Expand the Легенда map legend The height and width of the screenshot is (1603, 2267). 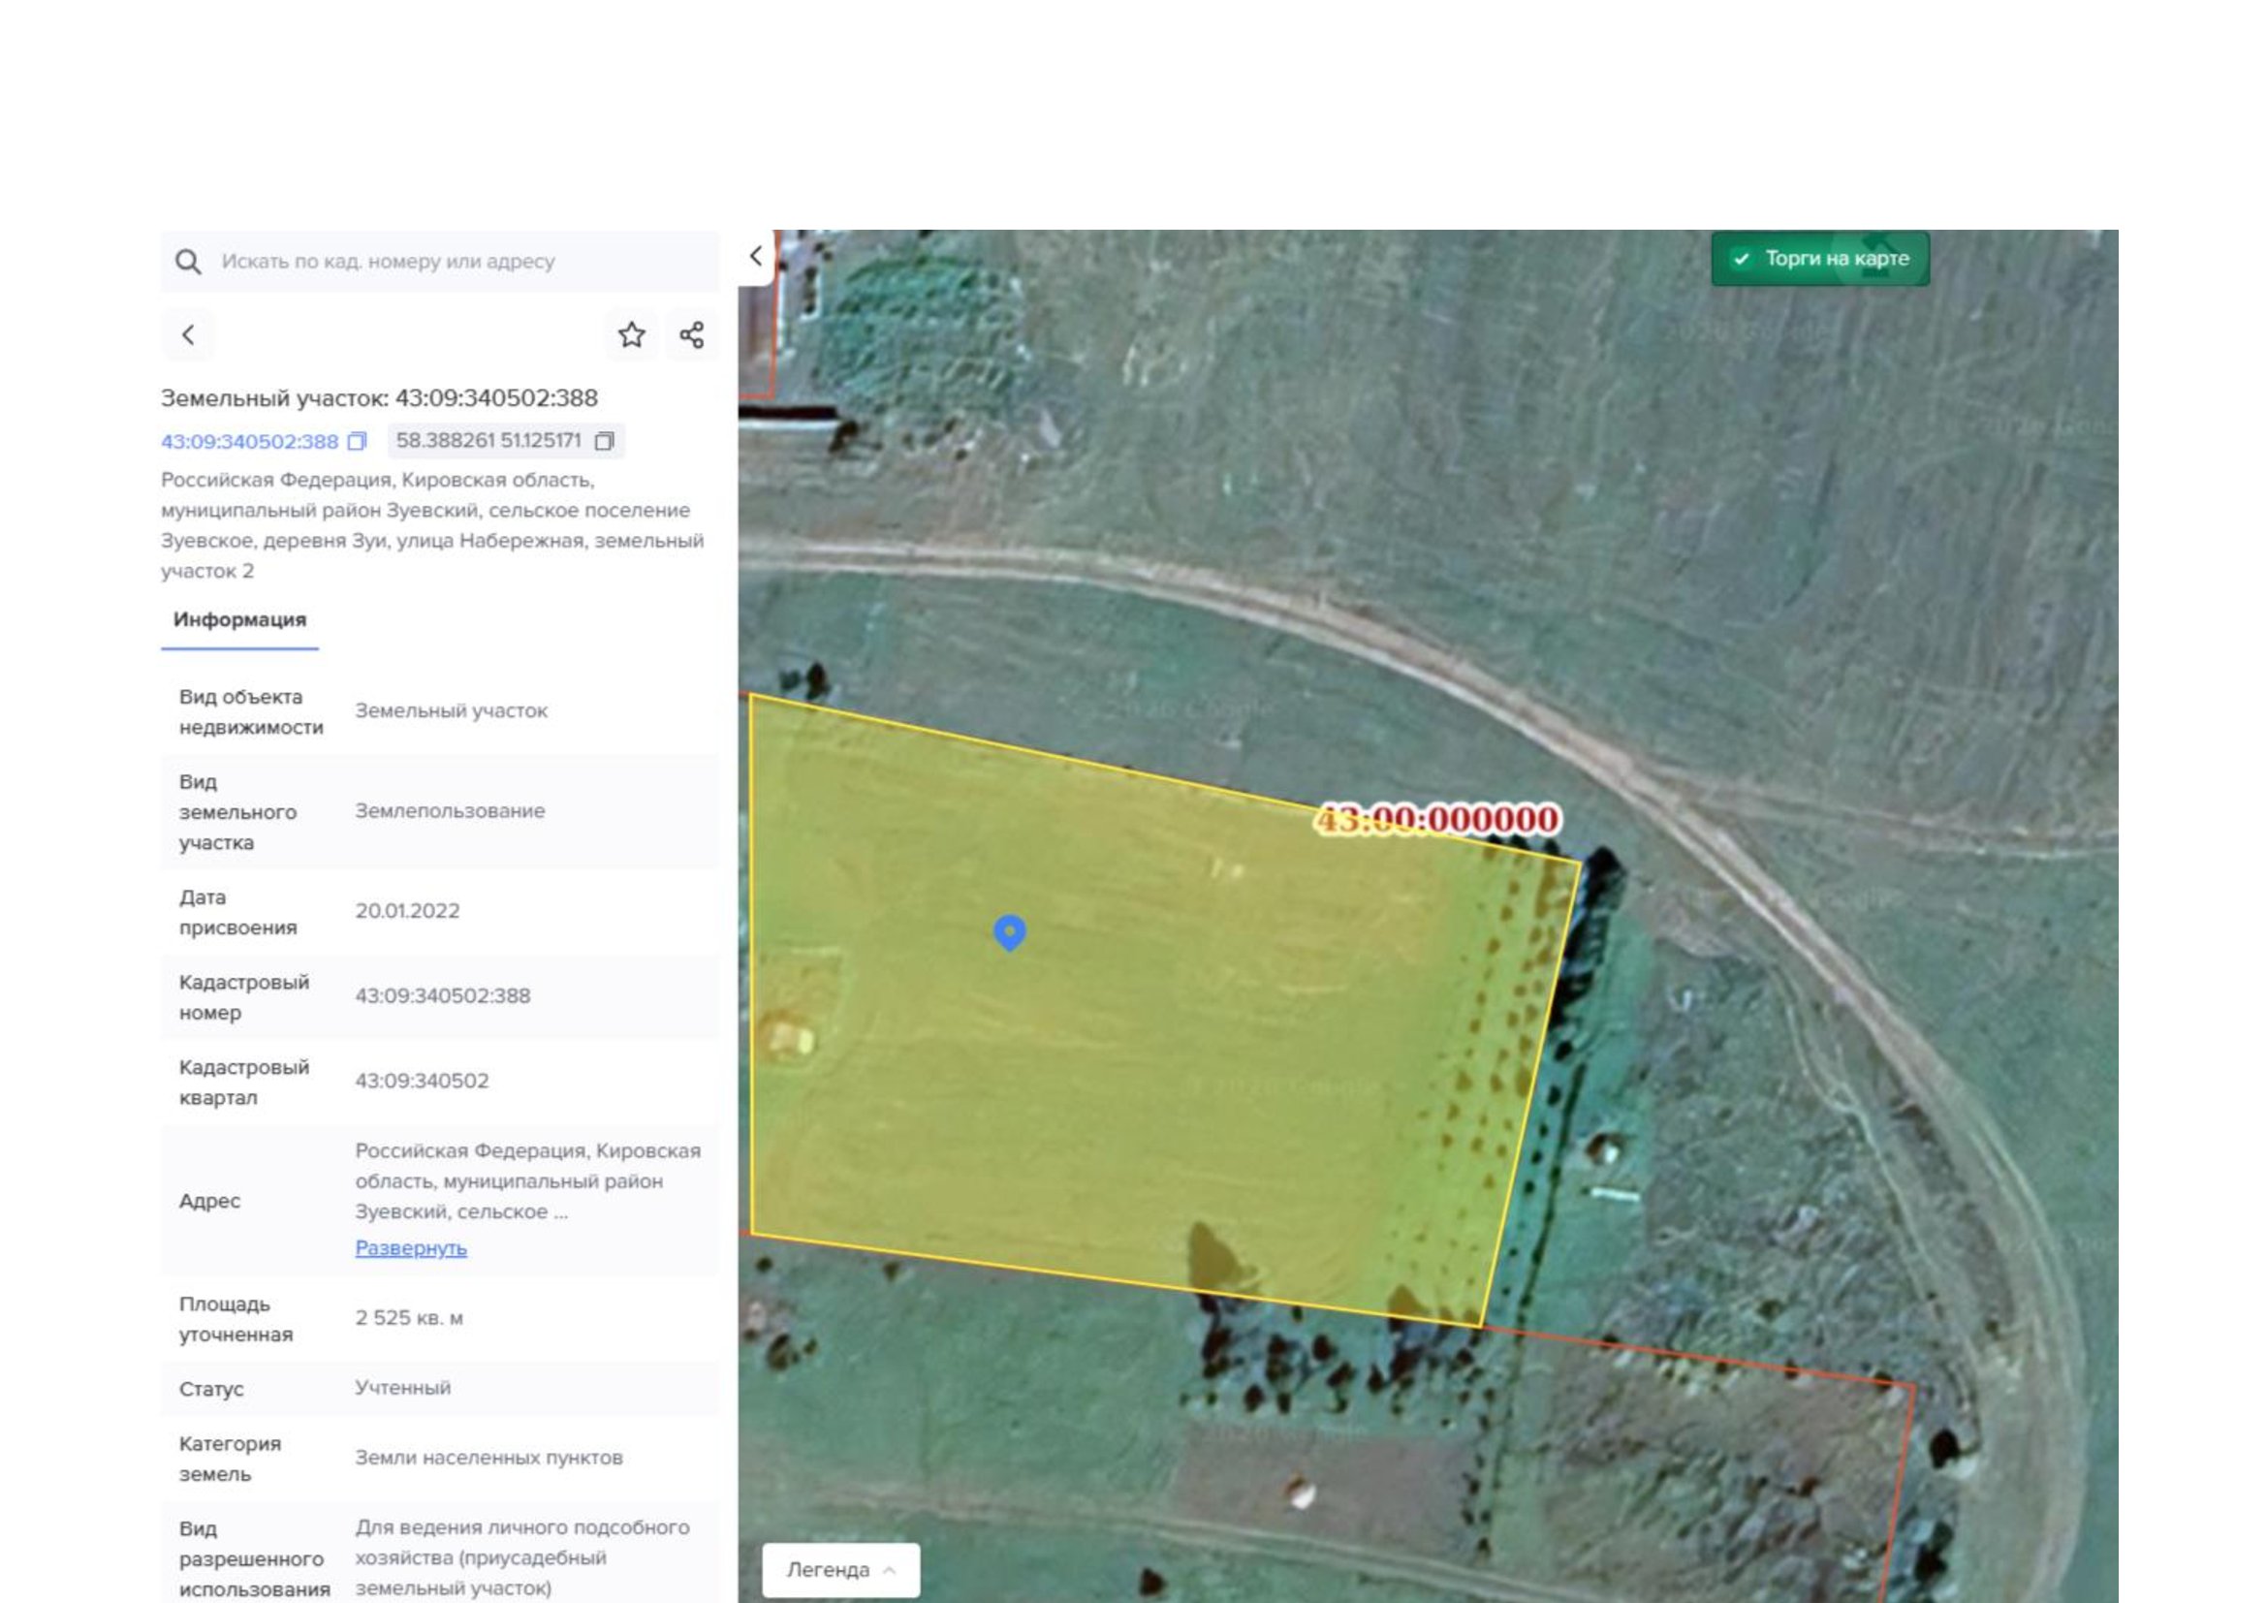point(841,1569)
